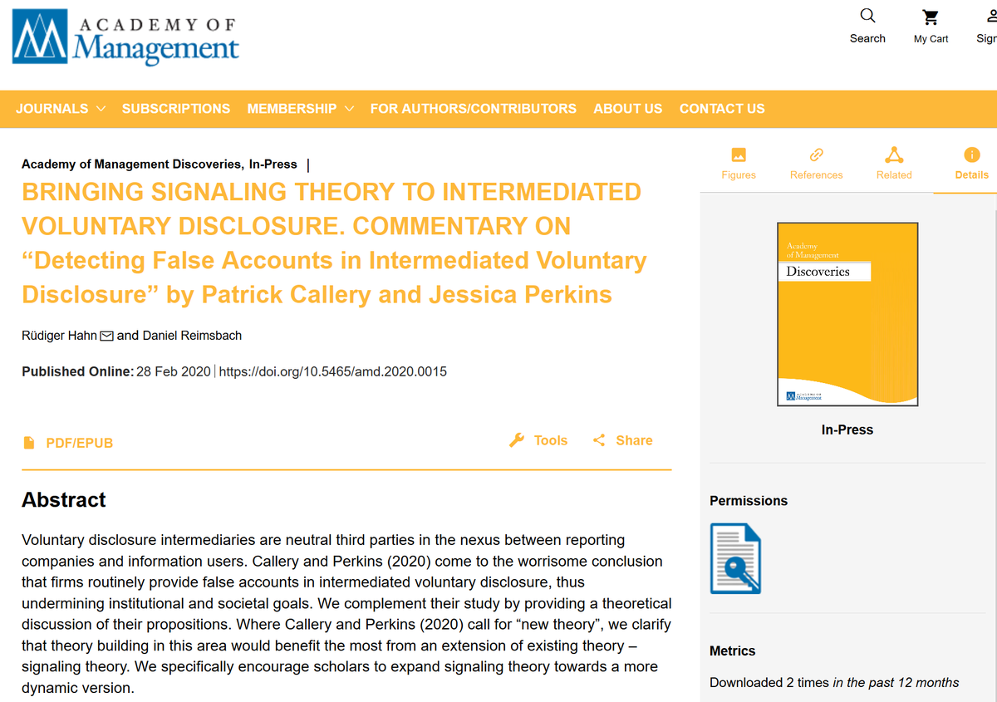Click the Sign in person icon
997x702 pixels.
point(991,17)
